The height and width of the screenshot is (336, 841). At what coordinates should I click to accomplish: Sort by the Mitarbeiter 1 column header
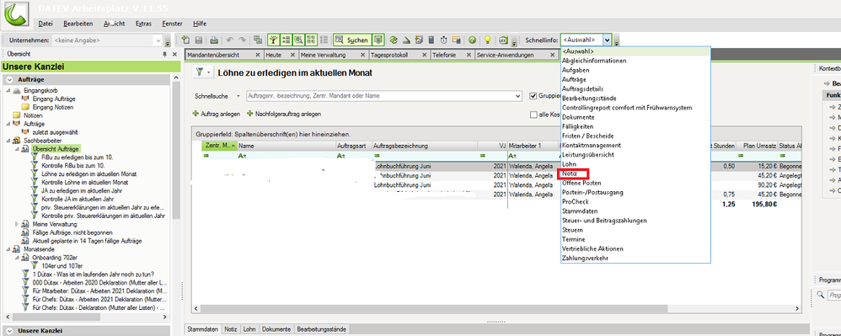(x=532, y=146)
